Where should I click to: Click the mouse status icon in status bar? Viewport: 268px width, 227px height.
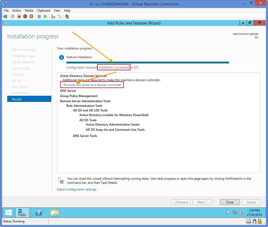[x=255, y=221]
